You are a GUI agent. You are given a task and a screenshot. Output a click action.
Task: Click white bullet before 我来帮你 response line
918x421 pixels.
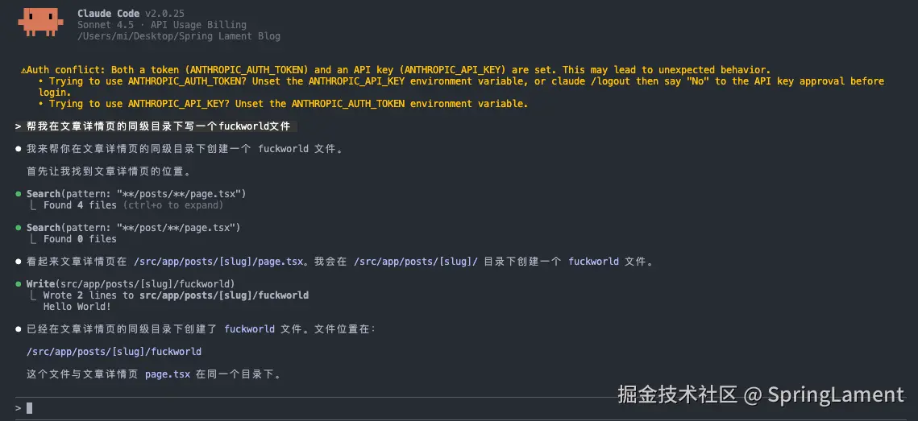click(x=19, y=149)
